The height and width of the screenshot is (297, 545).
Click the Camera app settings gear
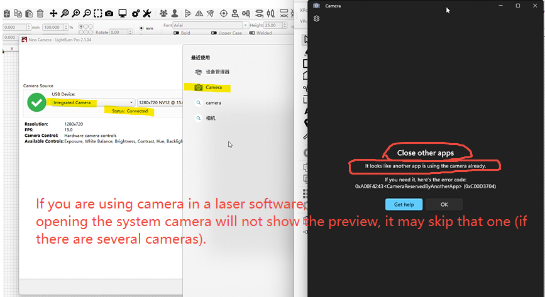tap(316, 19)
